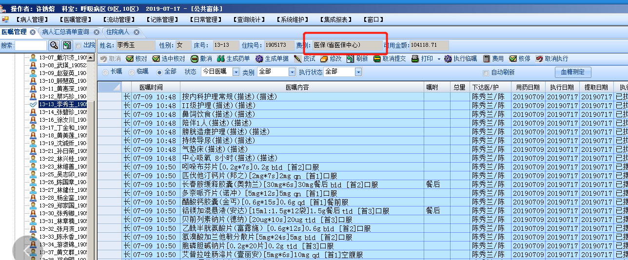Click patient icon for 13-08_武瑛
628x260 pixels.
(33, 65)
